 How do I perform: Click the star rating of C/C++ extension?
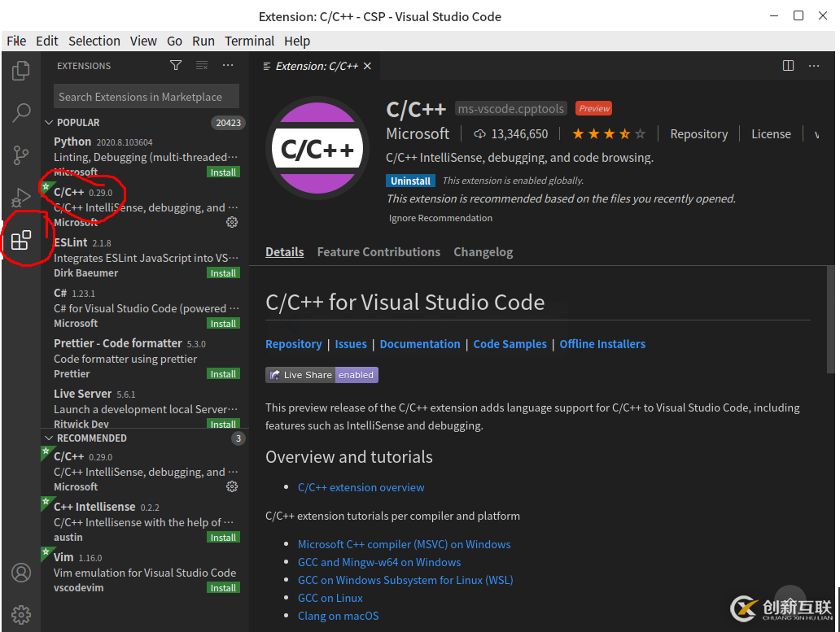pyautogui.click(x=609, y=133)
